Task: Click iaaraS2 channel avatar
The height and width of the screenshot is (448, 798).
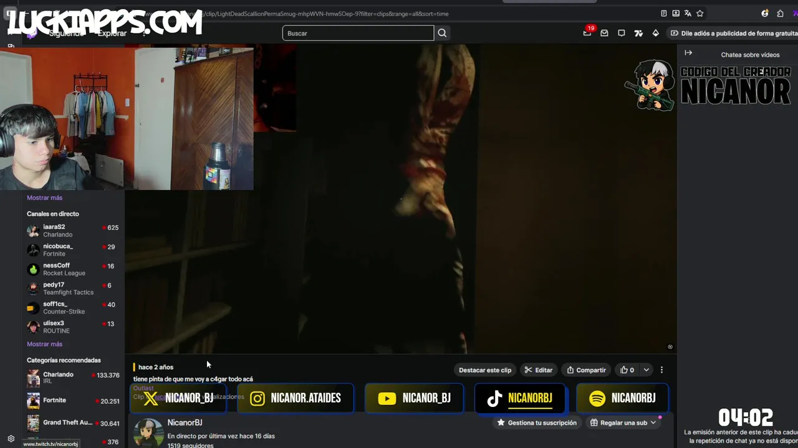Action: point(33,231)
